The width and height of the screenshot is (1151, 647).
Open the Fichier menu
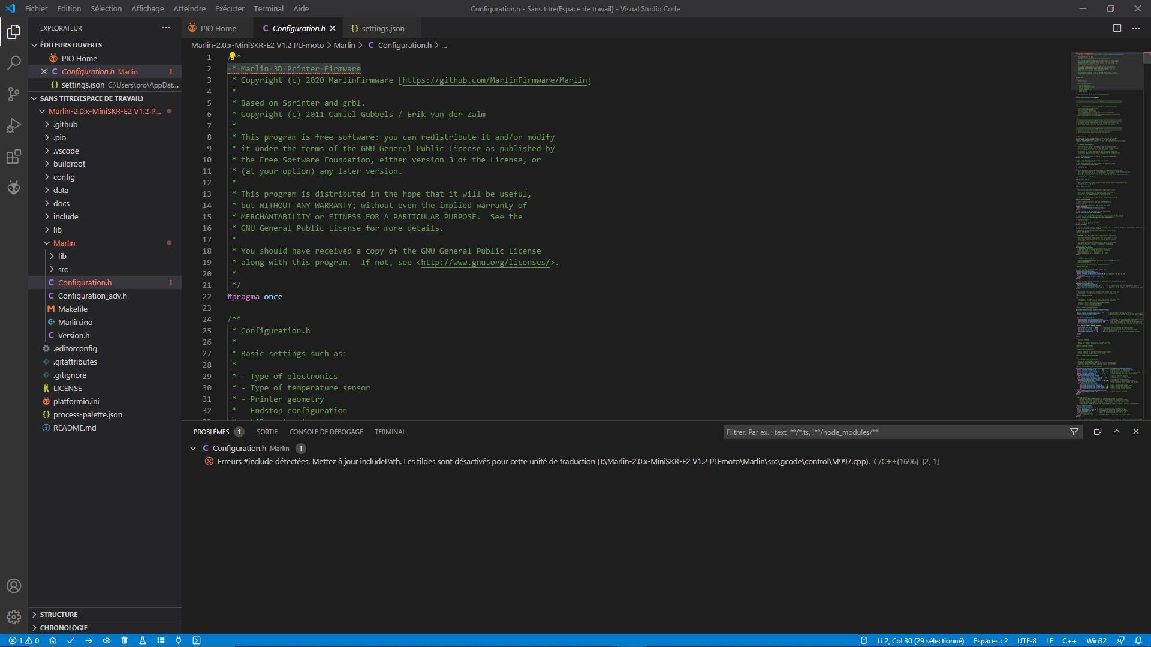tap(36, 9)
